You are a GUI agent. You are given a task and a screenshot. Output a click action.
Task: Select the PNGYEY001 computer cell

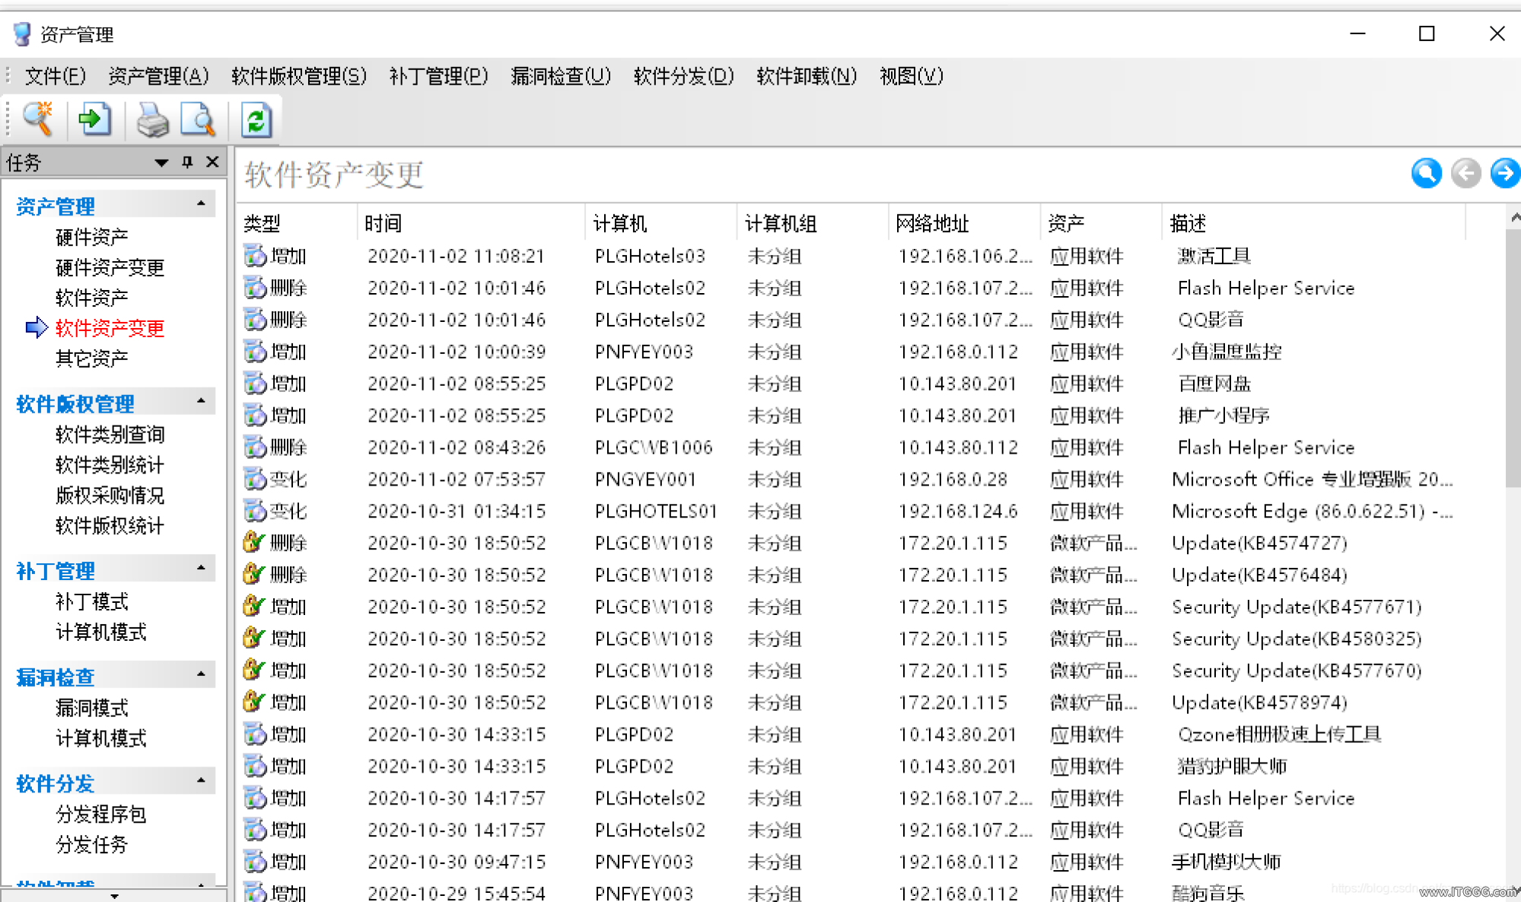pos(646,480)
